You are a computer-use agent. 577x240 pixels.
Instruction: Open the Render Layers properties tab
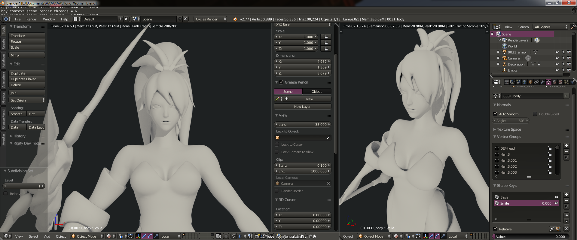pyautogui.click(x=512, y=82)
